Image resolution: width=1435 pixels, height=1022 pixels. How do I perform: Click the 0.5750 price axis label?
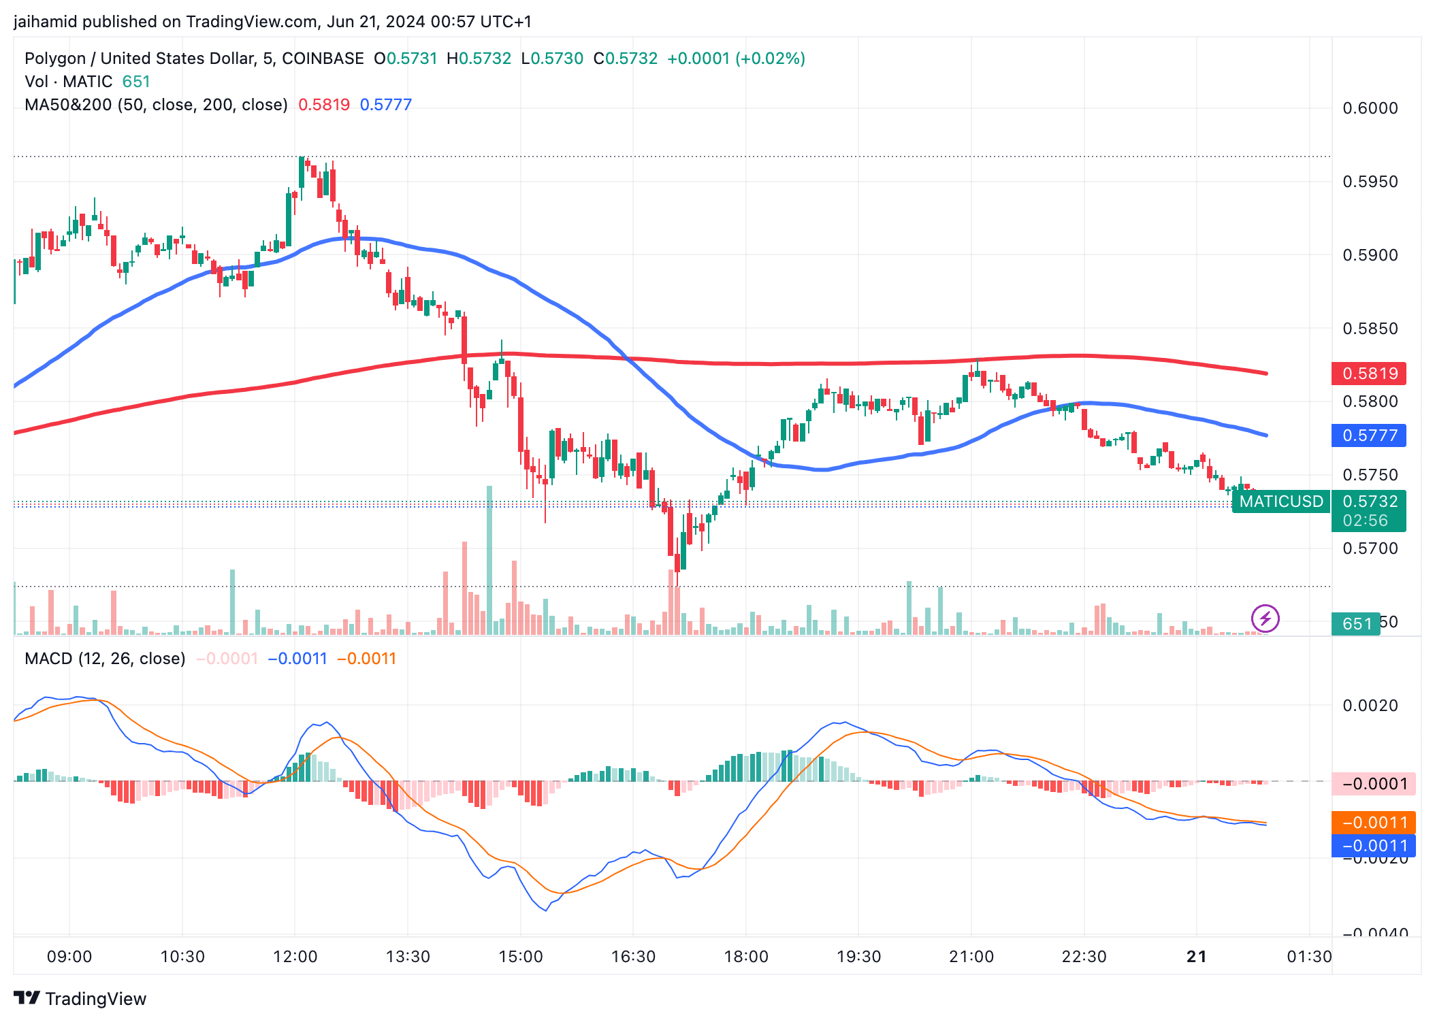click(1370, 475)
